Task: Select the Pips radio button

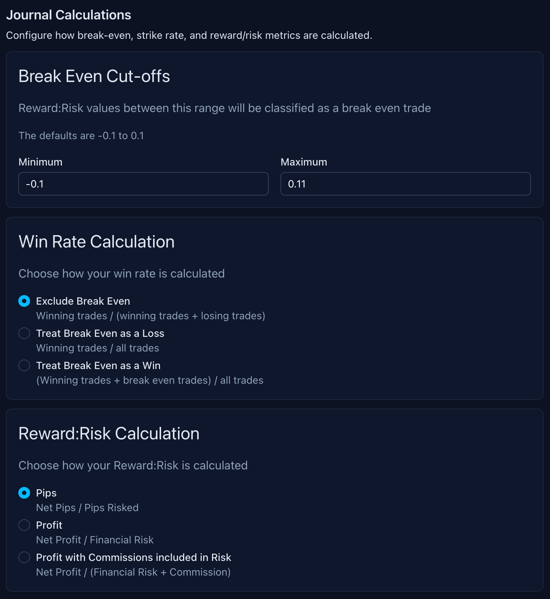Action: [24, 493]
